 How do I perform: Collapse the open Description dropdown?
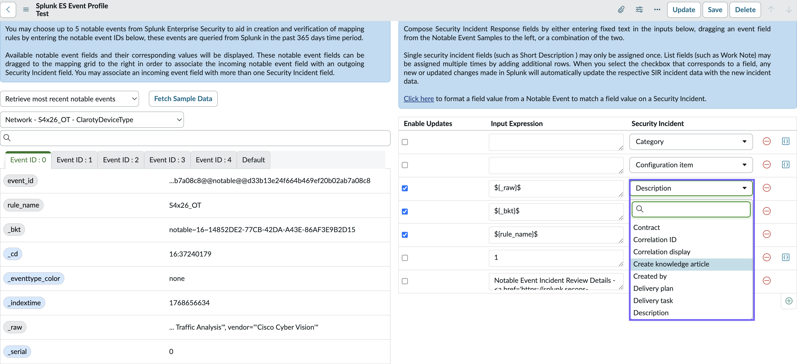(691, 188)
